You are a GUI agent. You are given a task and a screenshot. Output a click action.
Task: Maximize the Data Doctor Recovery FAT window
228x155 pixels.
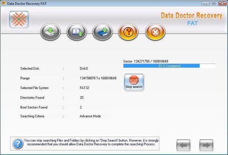tap(214, 4)
